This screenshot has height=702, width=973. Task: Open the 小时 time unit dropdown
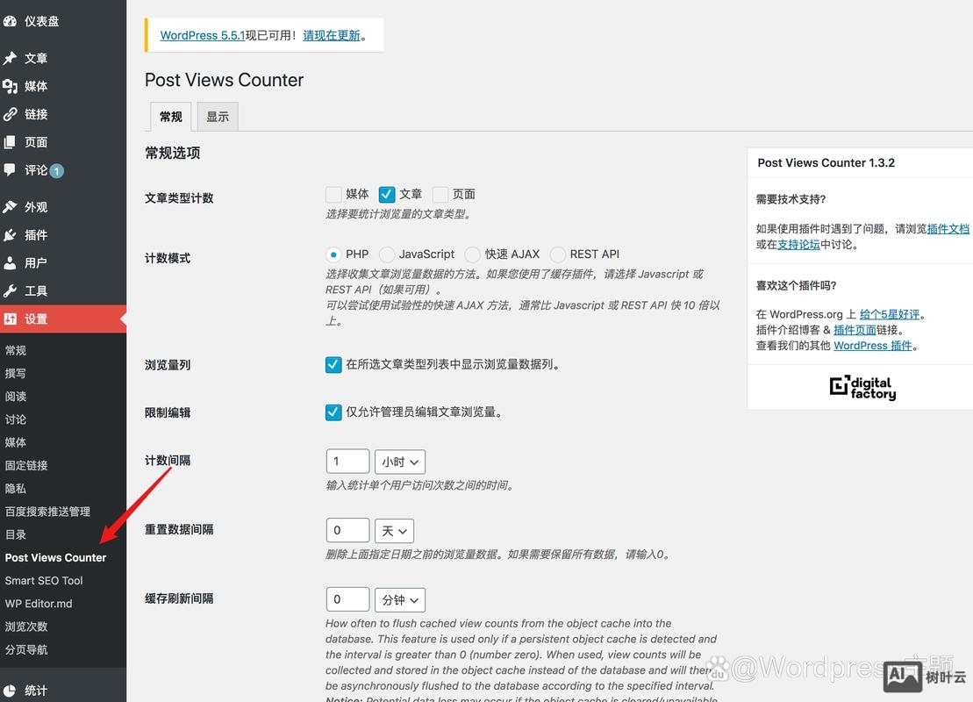point(400,461)
